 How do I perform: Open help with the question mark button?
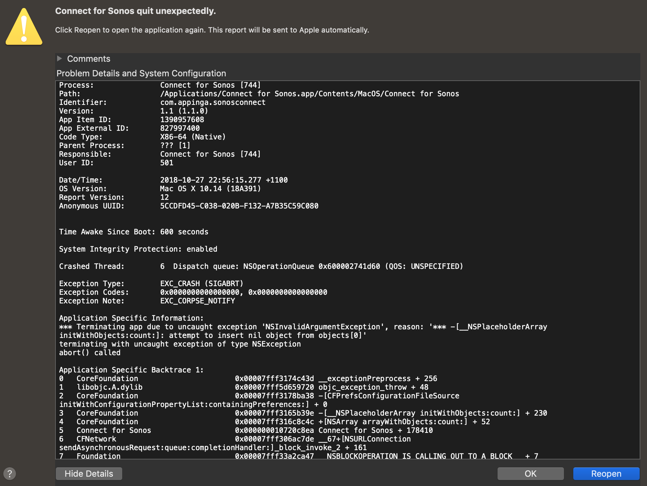point(10,474)
